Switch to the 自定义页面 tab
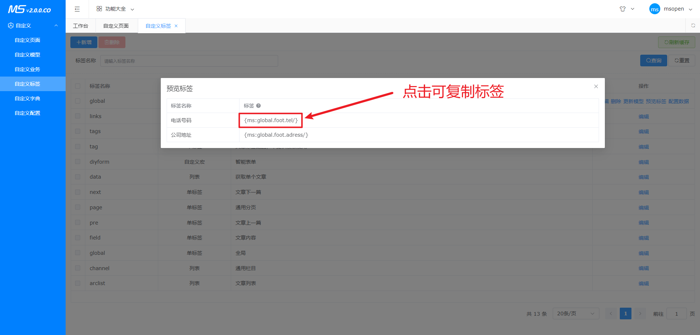This screenshot has height=335, width=700. click(x=116, y=26)
